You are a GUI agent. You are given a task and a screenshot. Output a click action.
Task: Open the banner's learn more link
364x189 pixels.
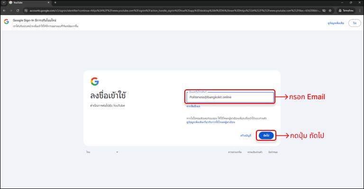click(336, 23)
